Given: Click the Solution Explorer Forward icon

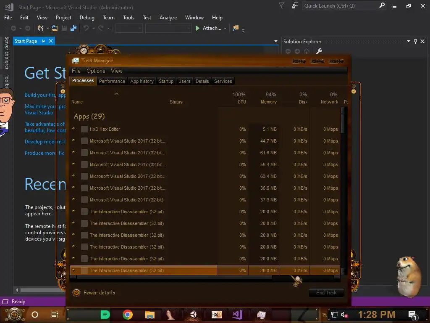Looking at the screenshot, I should click(x=297, y=51).
